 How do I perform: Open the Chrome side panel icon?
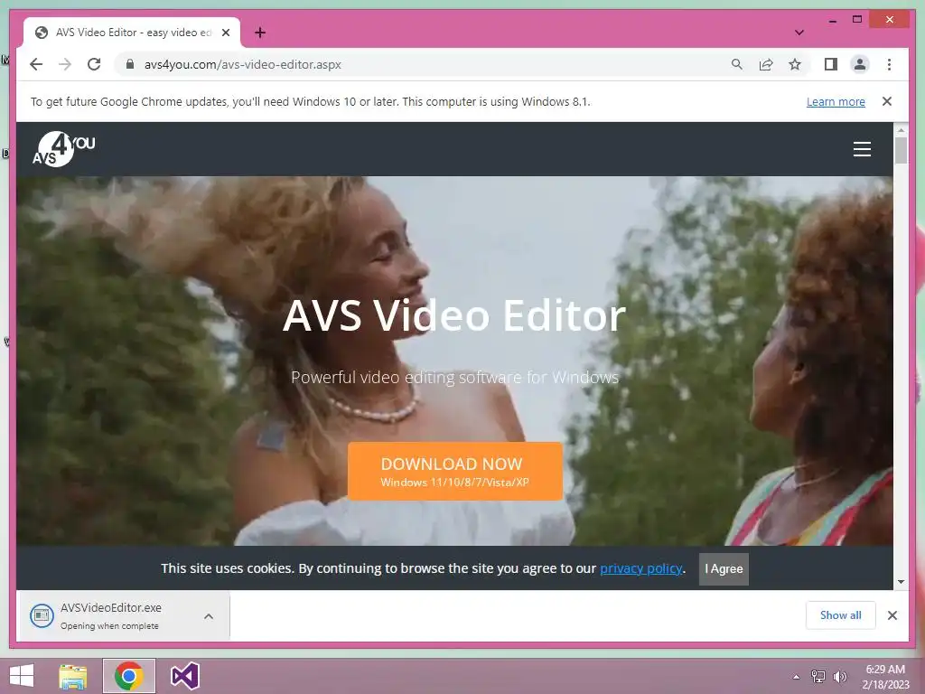click(831, 64)
